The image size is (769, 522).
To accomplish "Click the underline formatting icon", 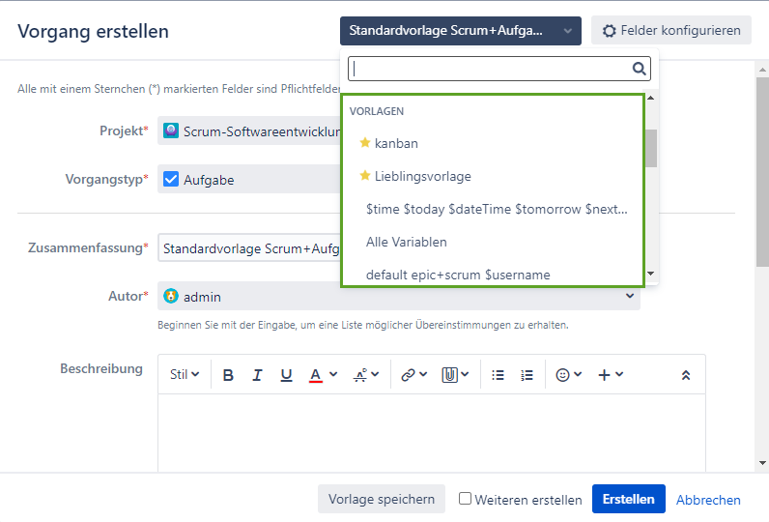I will (x=286, y=375).
